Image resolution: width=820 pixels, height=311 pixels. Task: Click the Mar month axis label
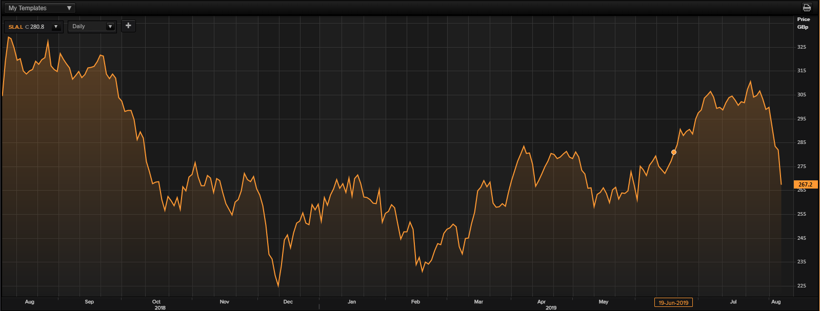tap(478, 302)
